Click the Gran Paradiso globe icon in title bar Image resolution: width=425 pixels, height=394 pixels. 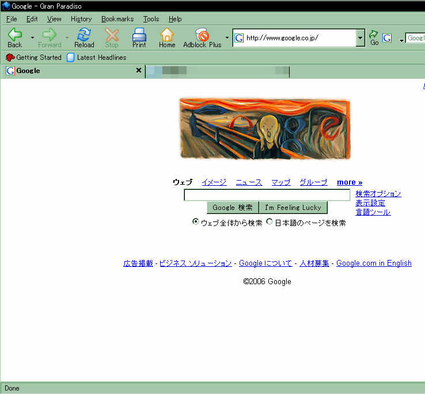[6, 6]
